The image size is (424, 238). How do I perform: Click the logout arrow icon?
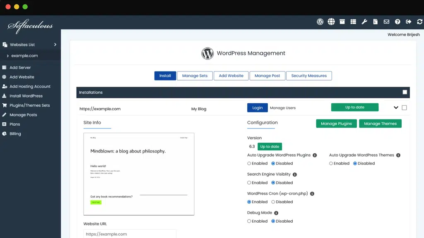tap(409, 21)
